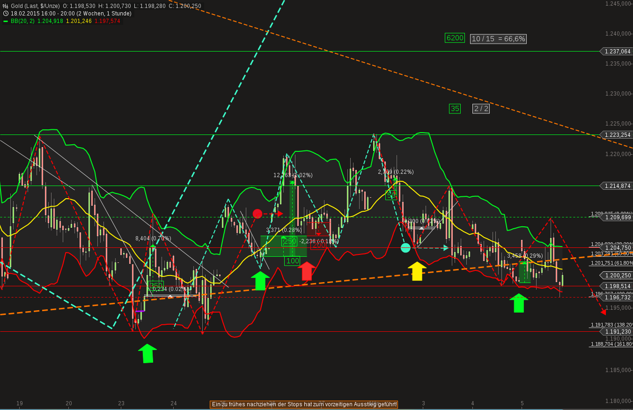Click the cyan circle exit marker
Image resolution: width=633 pixels, height=410 pixels.
coord(405,247)
